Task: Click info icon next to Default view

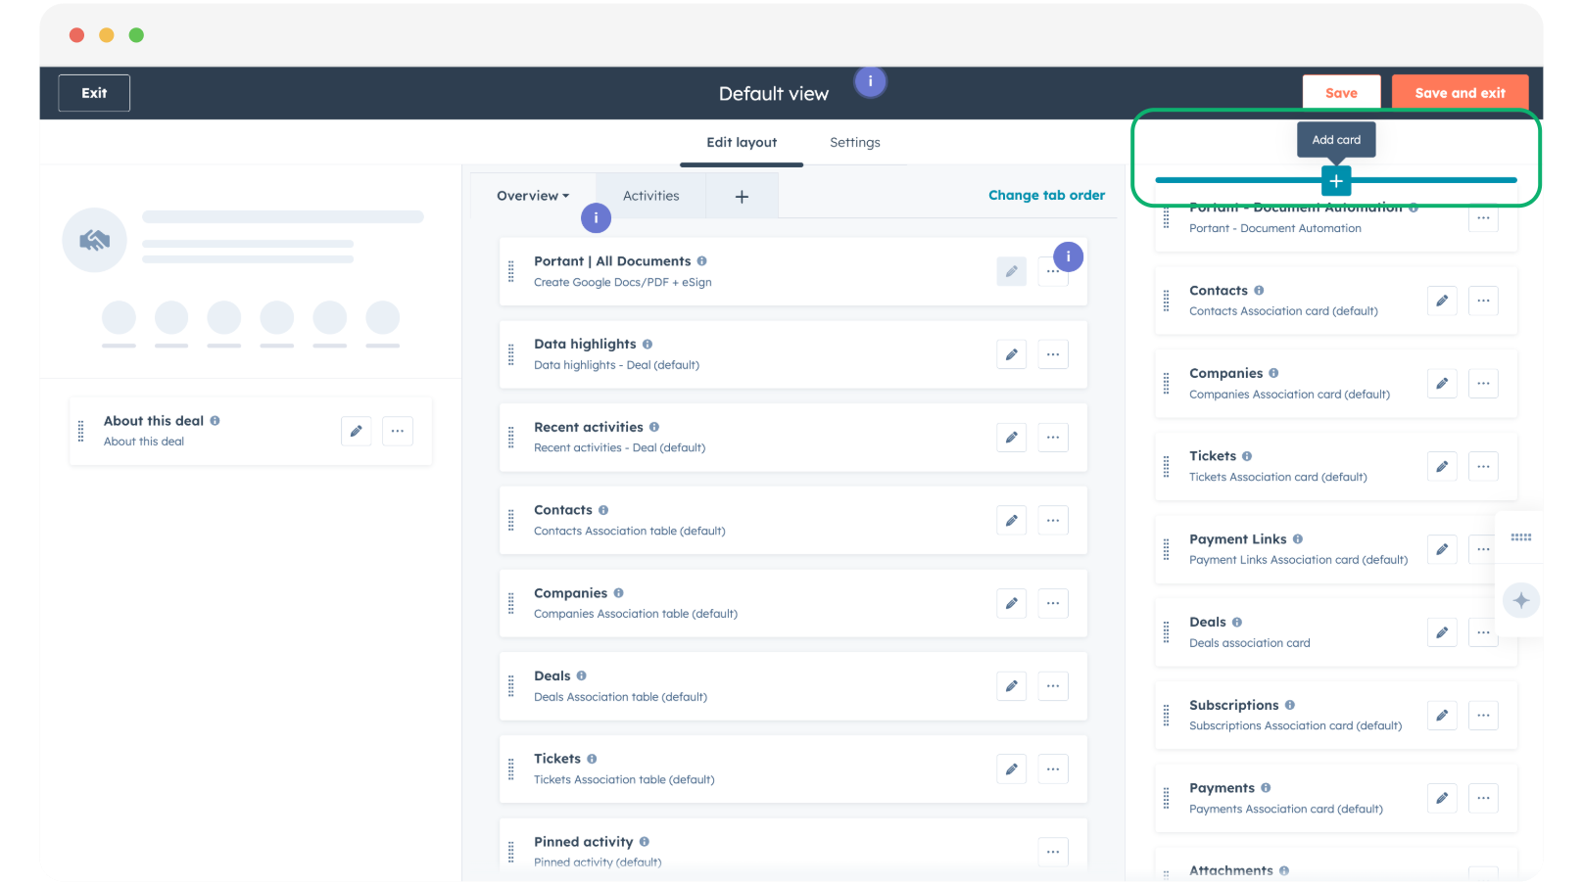Action: pos(870,82)
